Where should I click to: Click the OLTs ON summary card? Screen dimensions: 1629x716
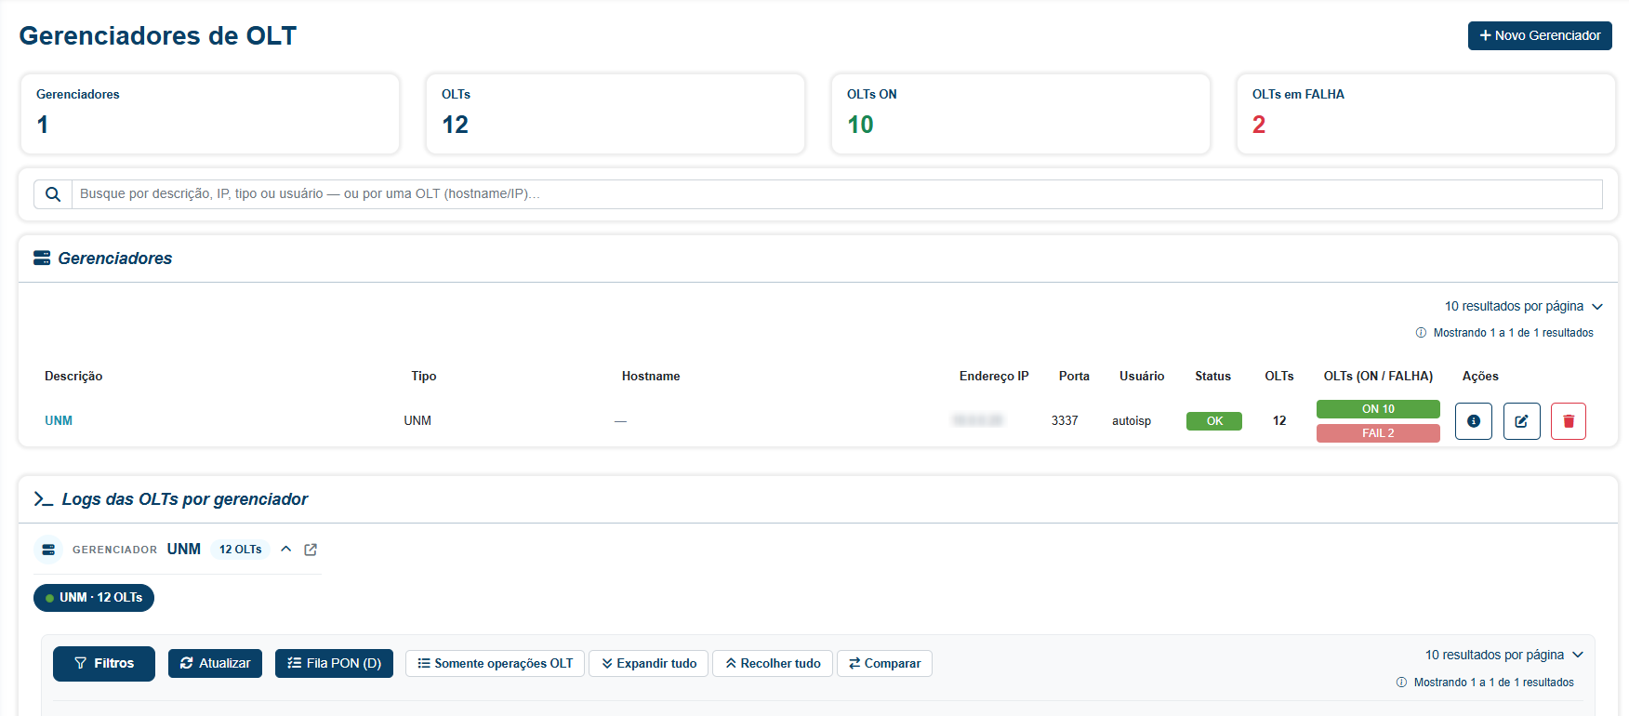1020,114
